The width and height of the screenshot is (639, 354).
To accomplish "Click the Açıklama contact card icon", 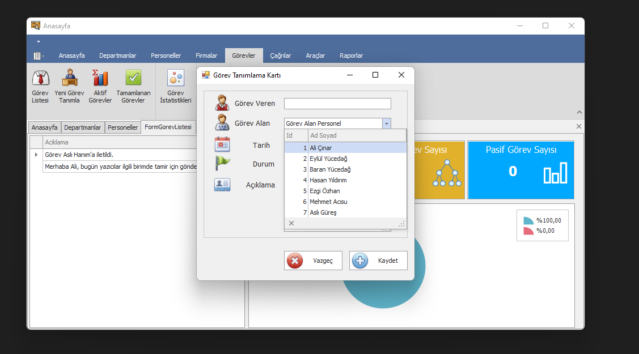I will click(x=222, y=184).
